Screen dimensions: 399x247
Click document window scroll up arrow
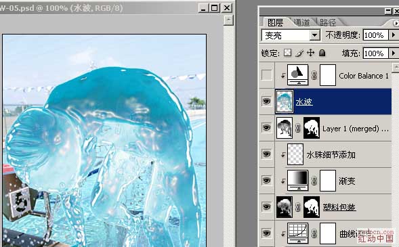point(228,20)
